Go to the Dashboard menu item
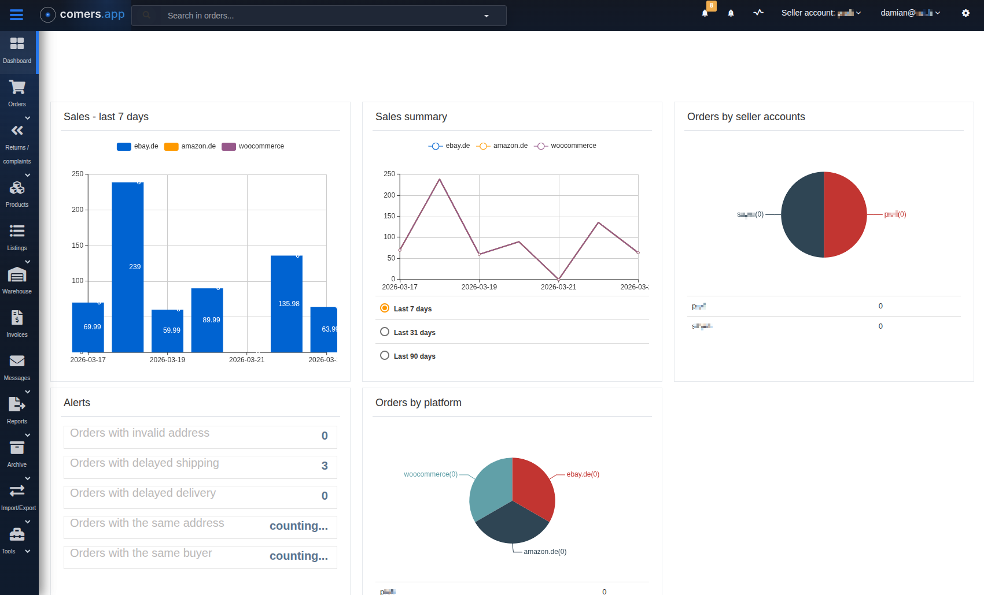This screenshot has width=984, height=595. 17,50
